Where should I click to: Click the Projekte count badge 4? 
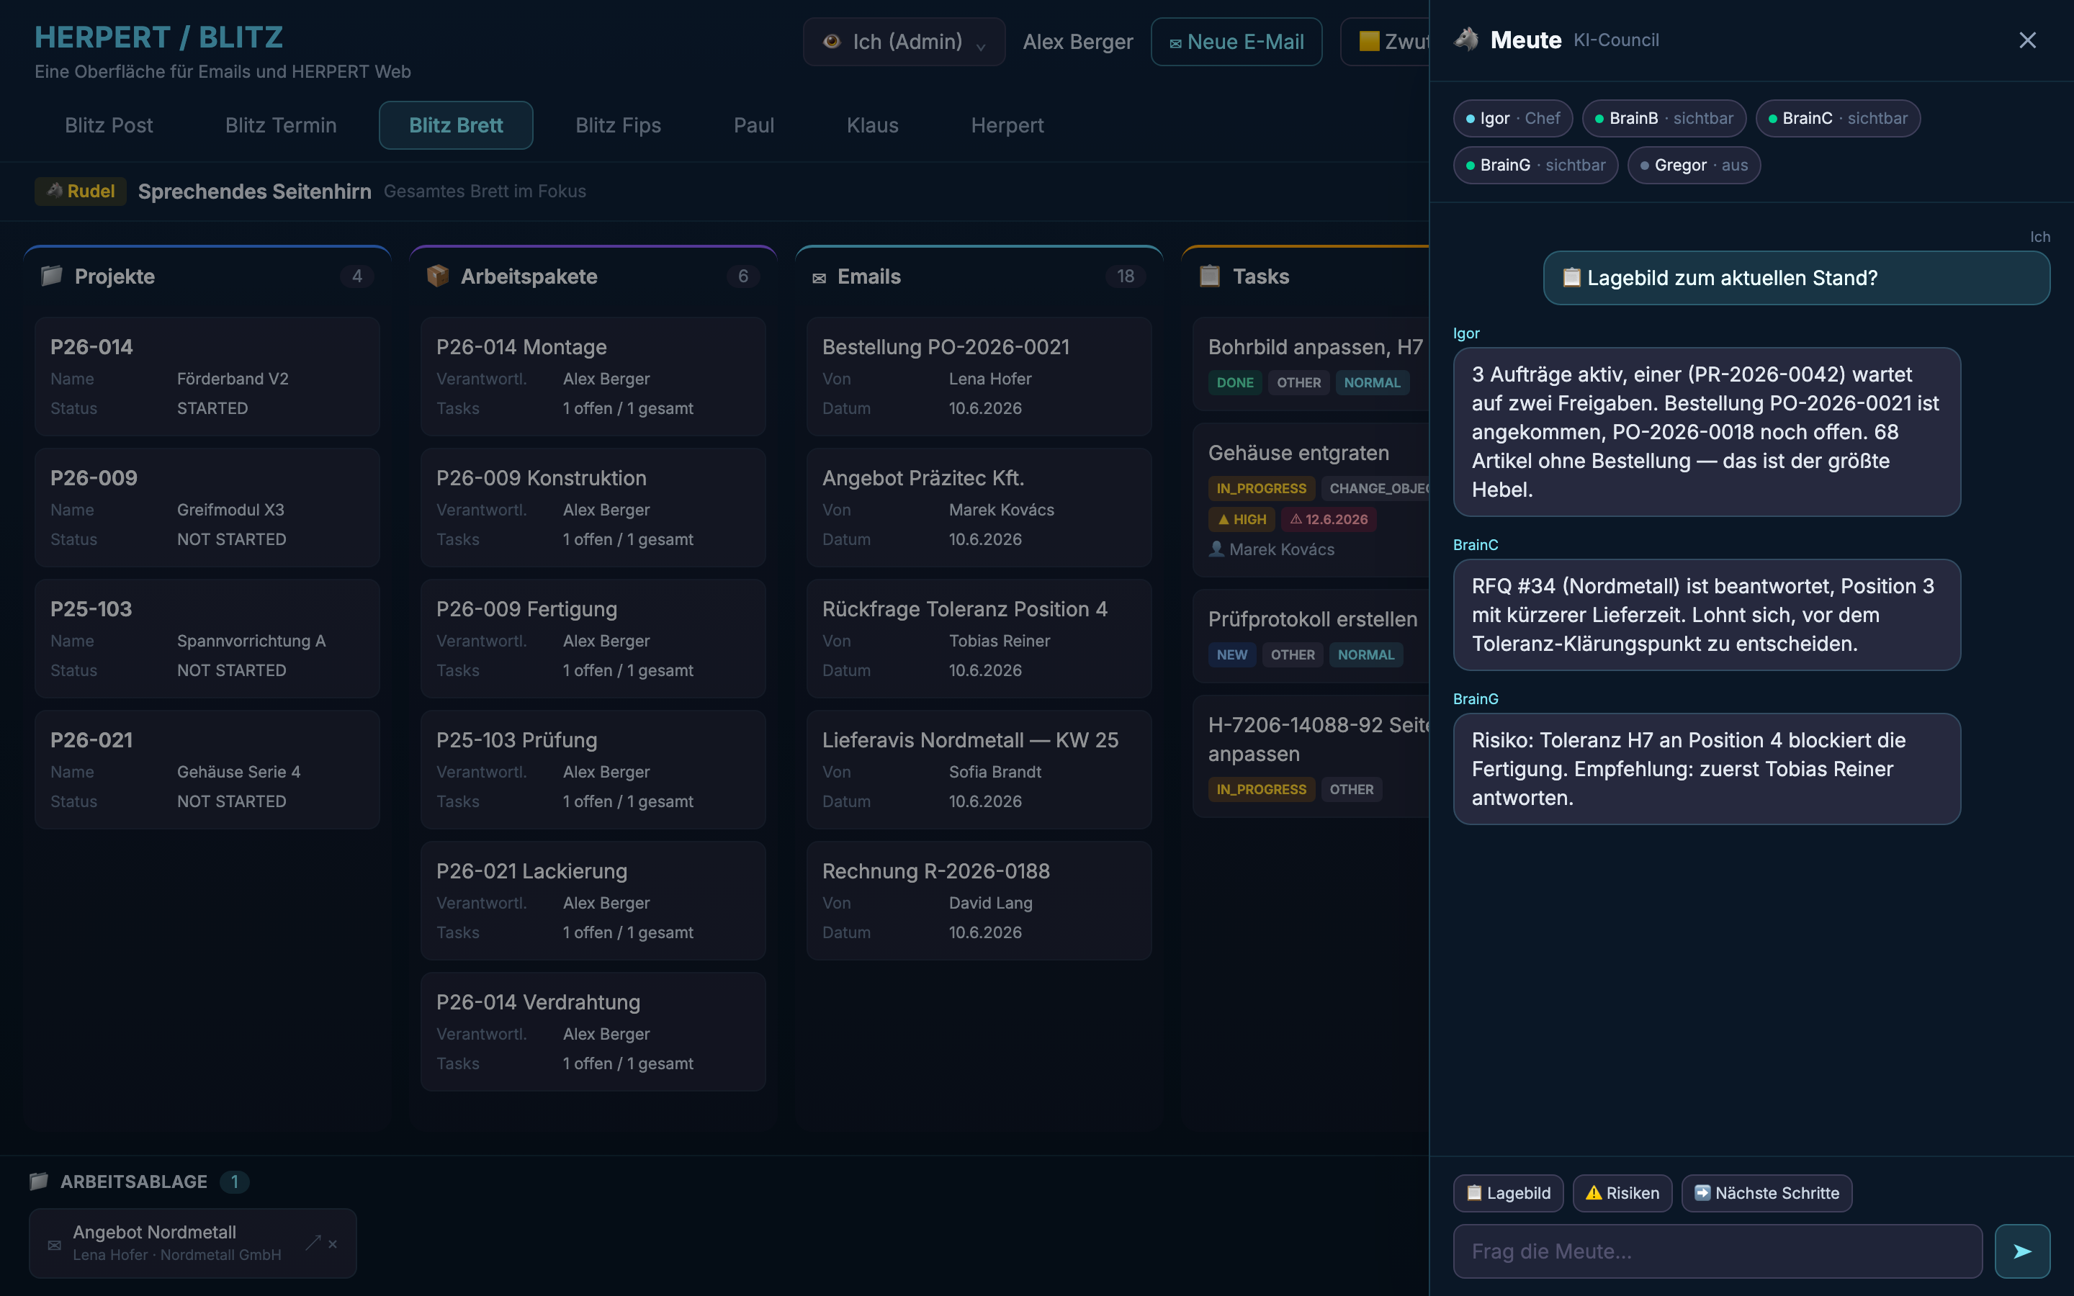tap(357, 276)
